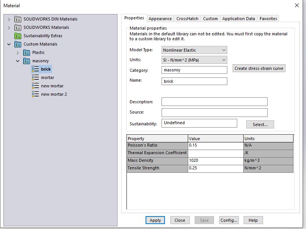Select the mortar material label
Viewport: 306px width, 229px height.
pos(48,77)
